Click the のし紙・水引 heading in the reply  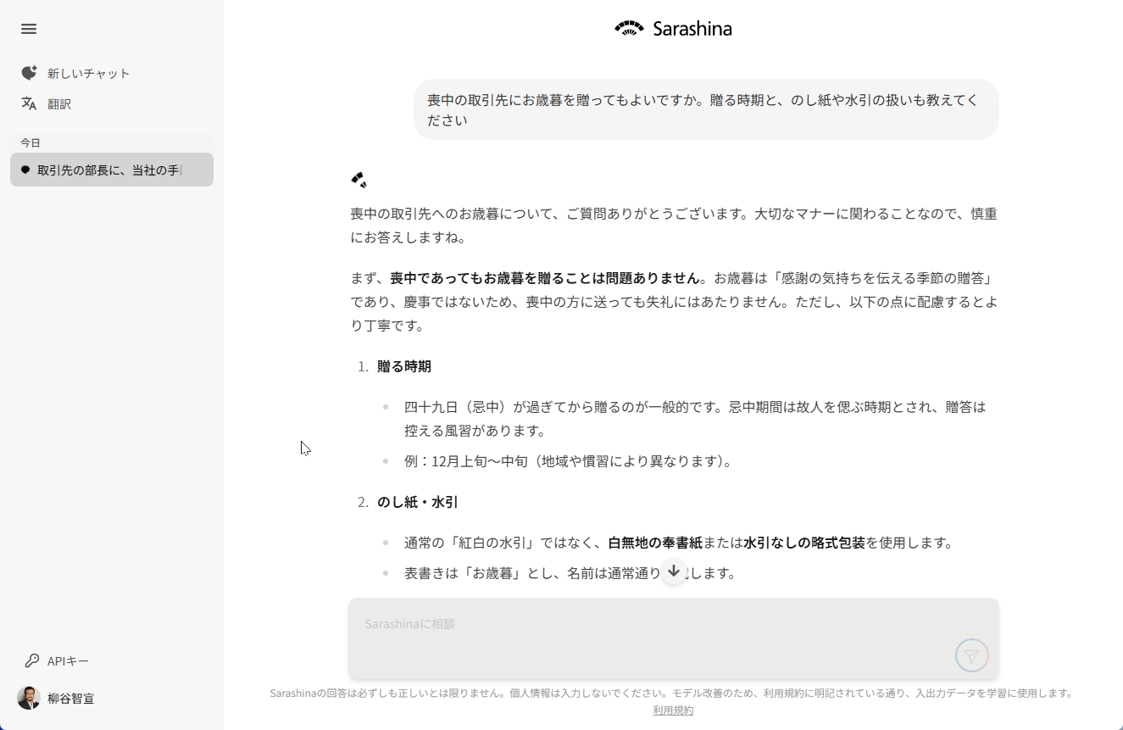(x=418, y=502)
